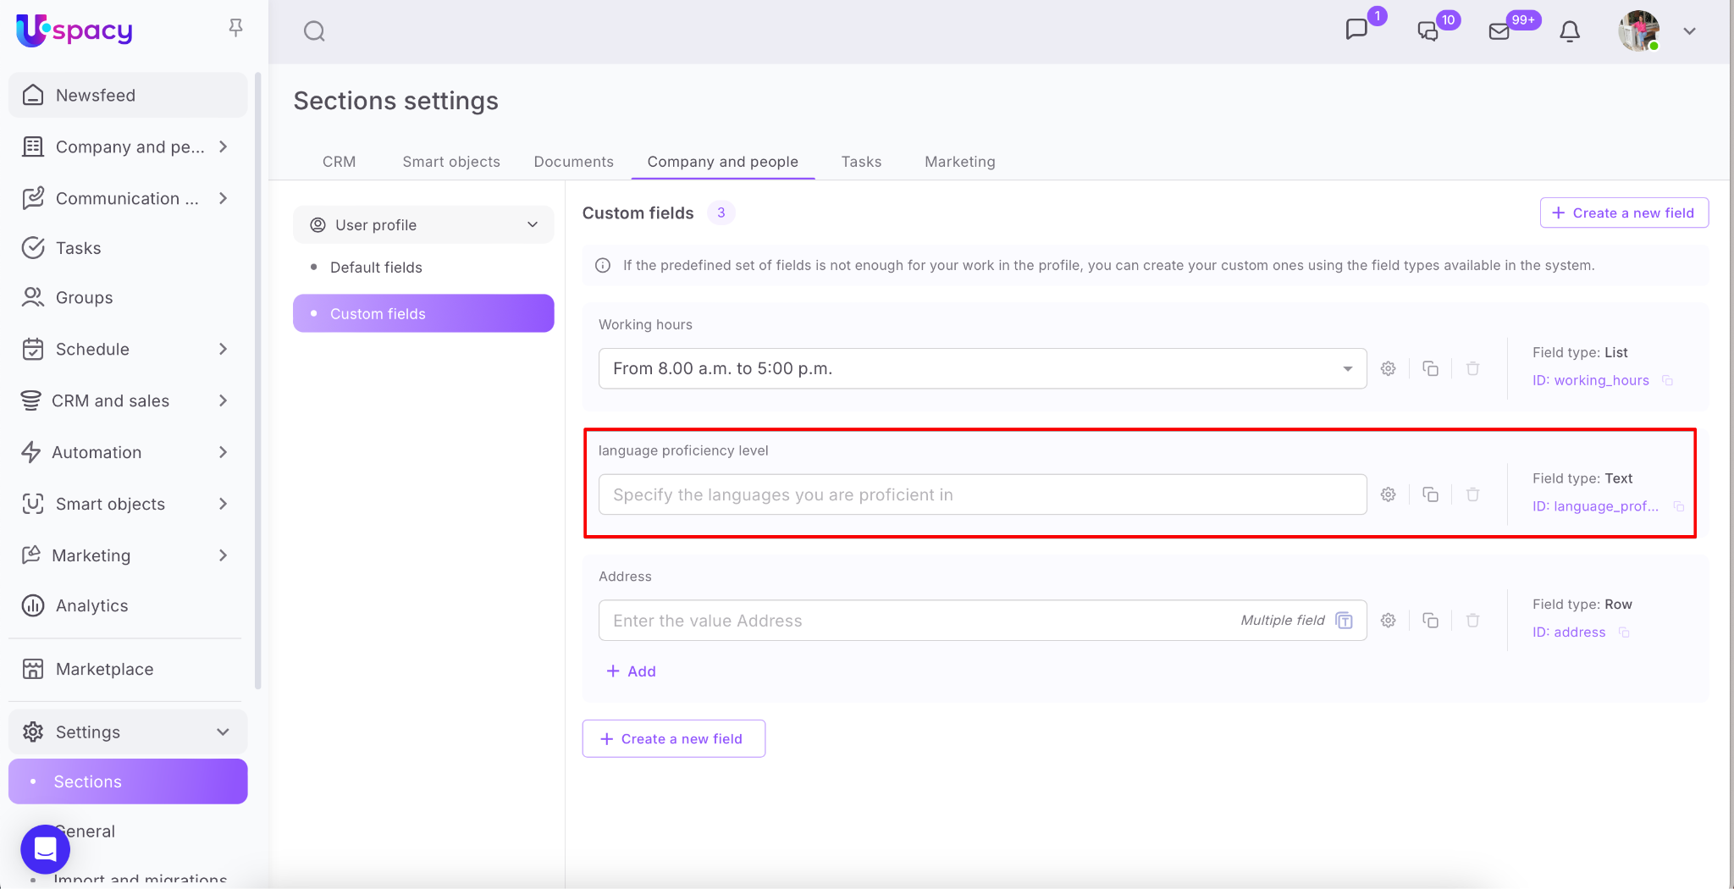Delete the Address field
The image size is (1734, 889).
(x=1472, y=621)
